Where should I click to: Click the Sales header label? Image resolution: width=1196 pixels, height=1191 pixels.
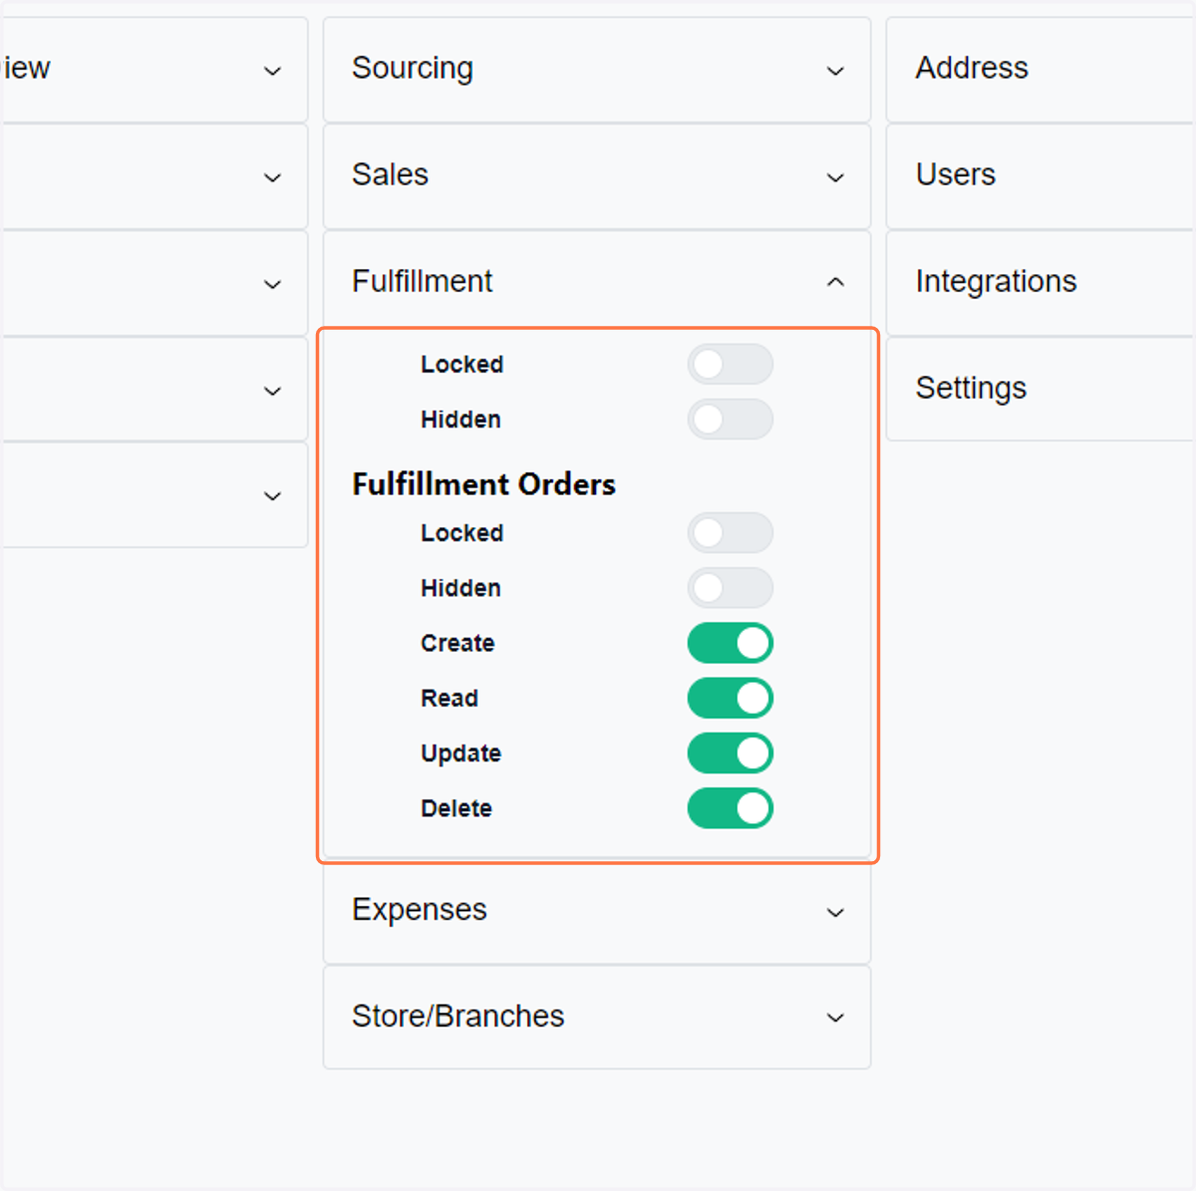[390, 174]
